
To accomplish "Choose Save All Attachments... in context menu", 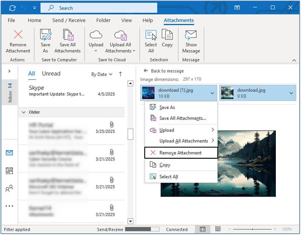I will (181, 118).
